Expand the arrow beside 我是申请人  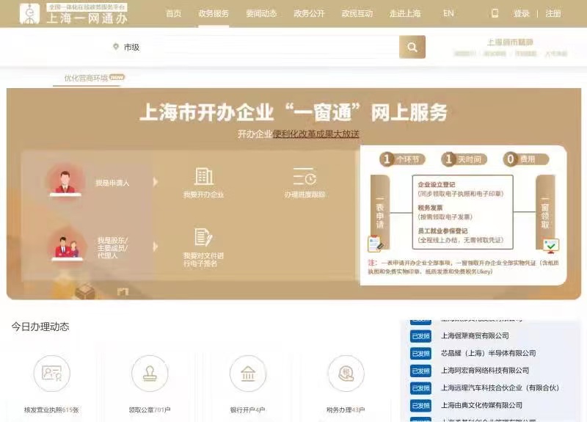(155, 182)
